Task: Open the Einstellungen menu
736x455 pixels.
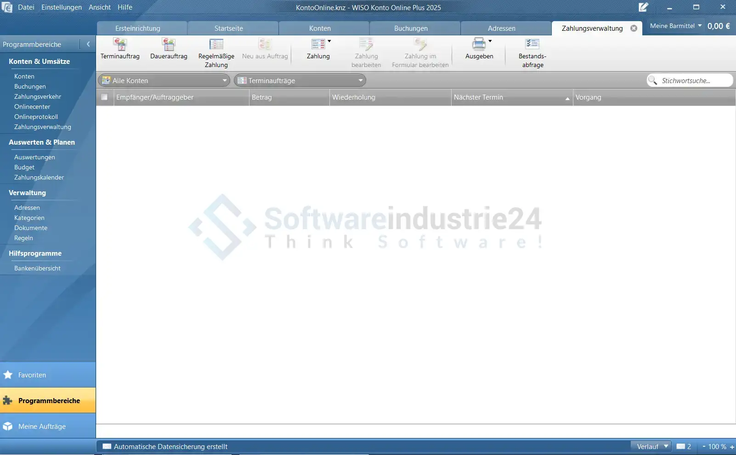Action: tap(61, 7)
